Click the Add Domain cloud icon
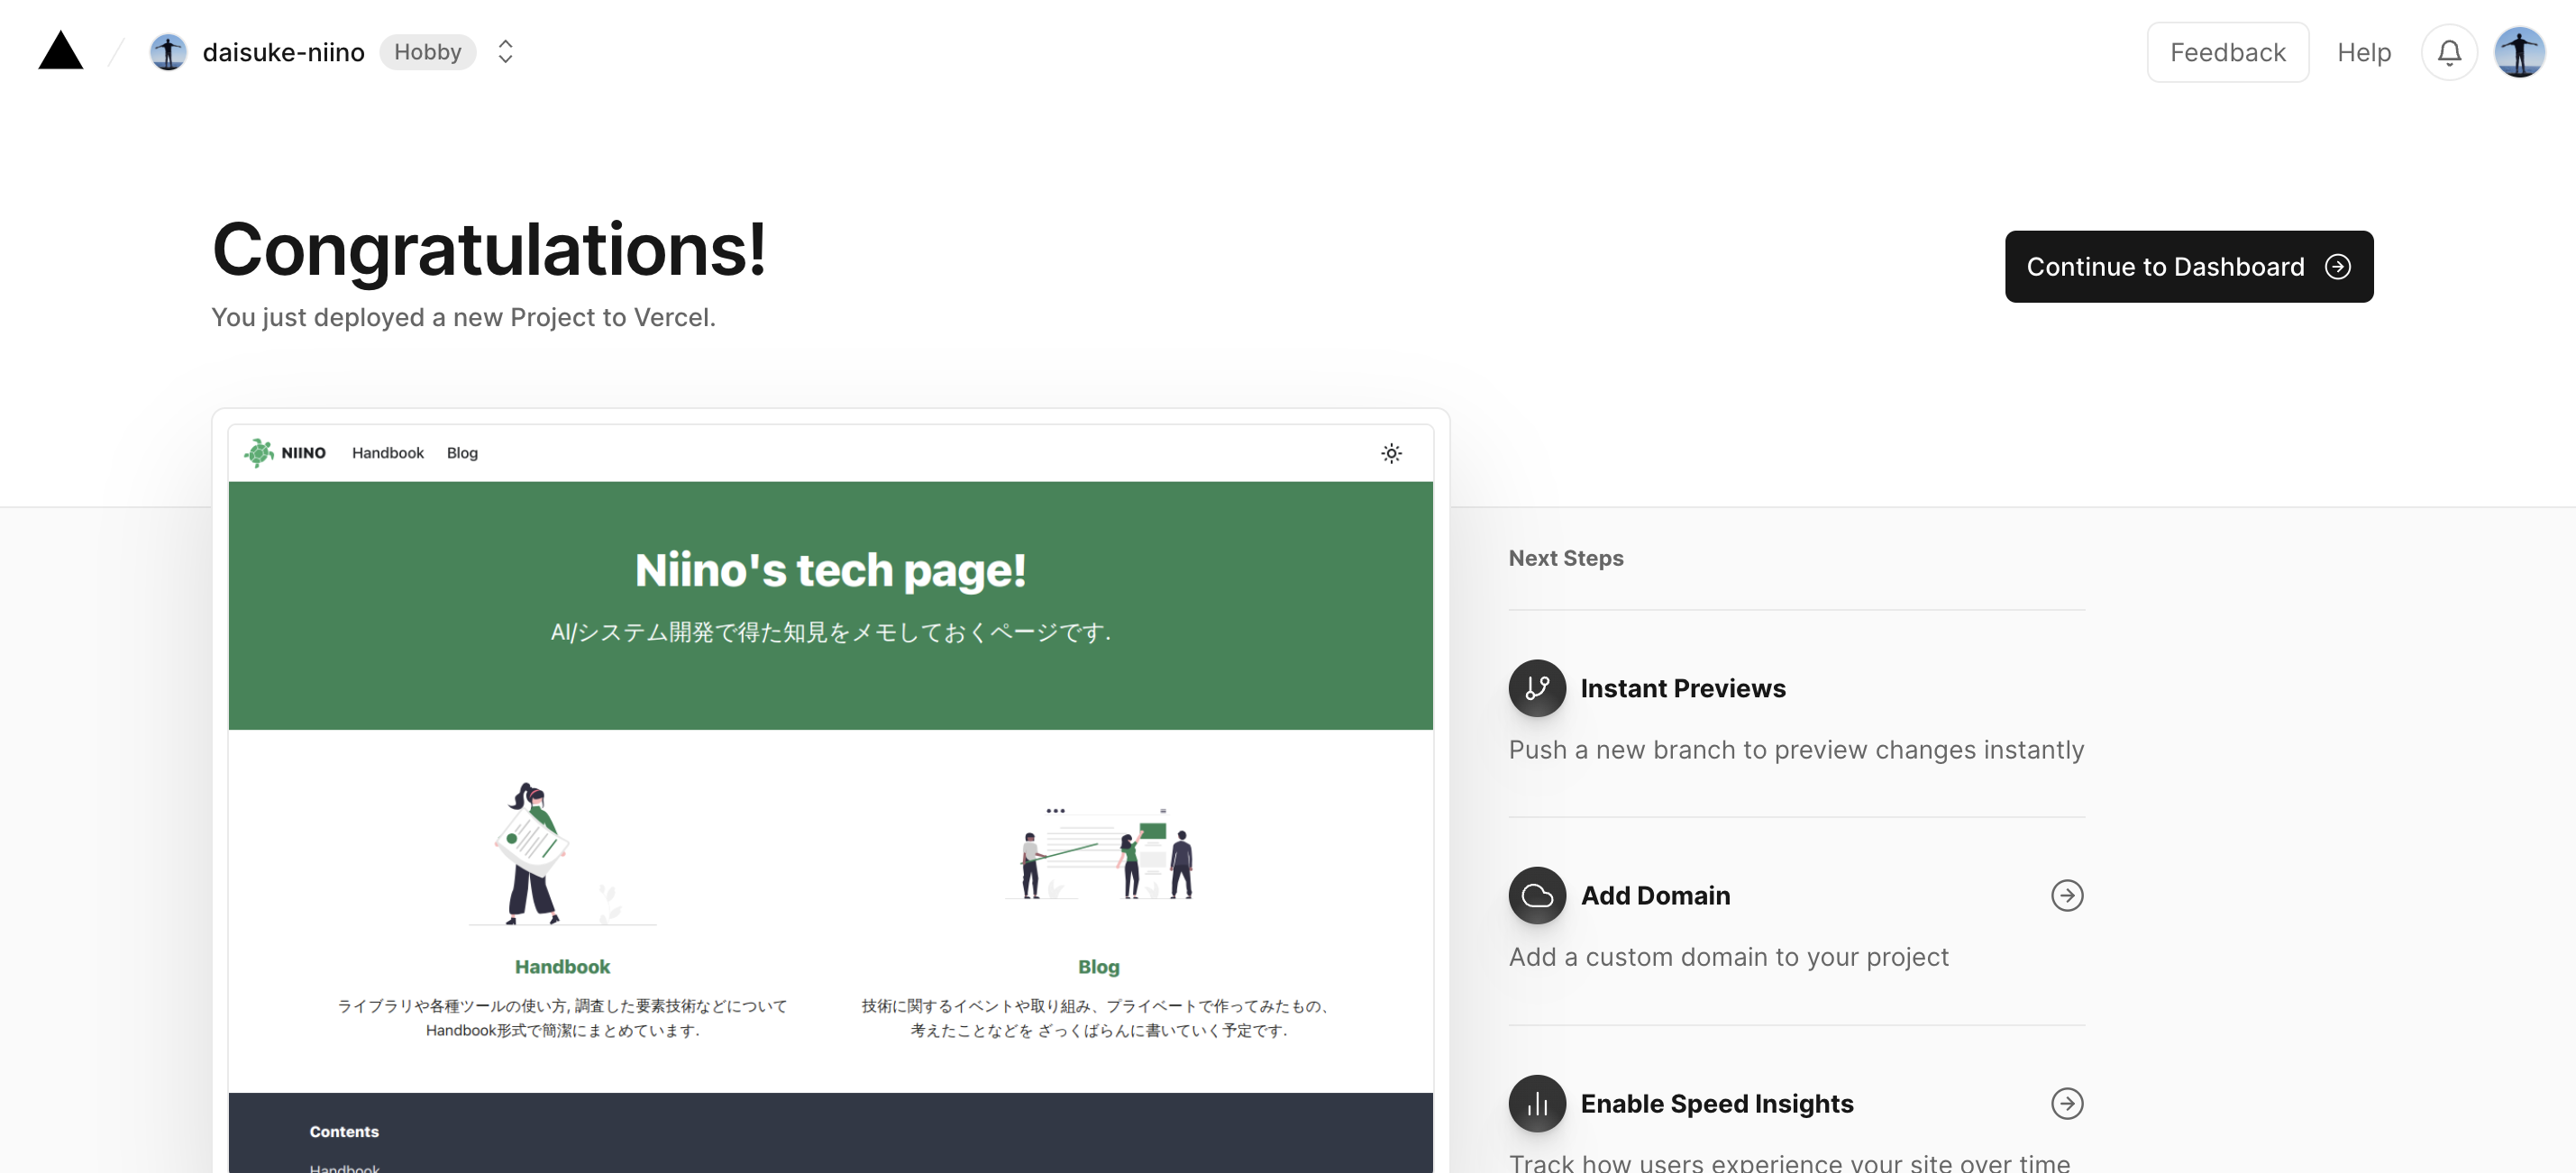The width and height of the screenshot is (2576, 1173). 1536,896
